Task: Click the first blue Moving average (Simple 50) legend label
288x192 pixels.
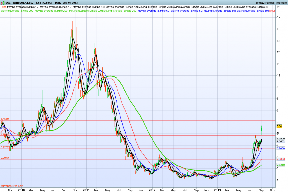Action: (x=154, y=11)
